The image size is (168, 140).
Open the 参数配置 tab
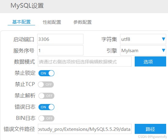point(82,22)
